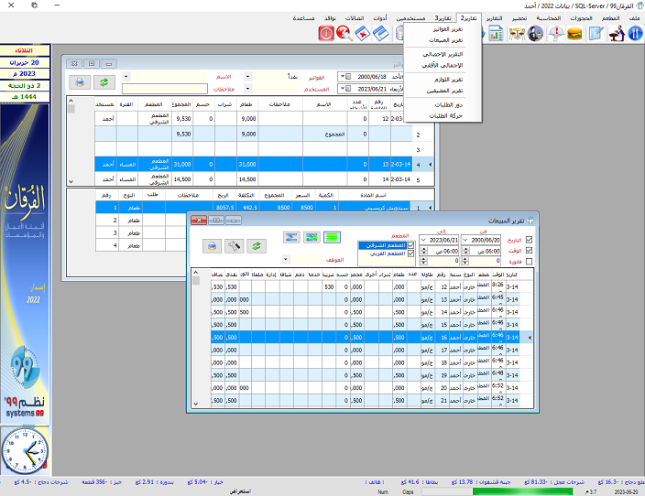Viewport: 645px width, 496px height.
Task: Click wrench tools icon in sales report
Action: (x=234, y=246)
